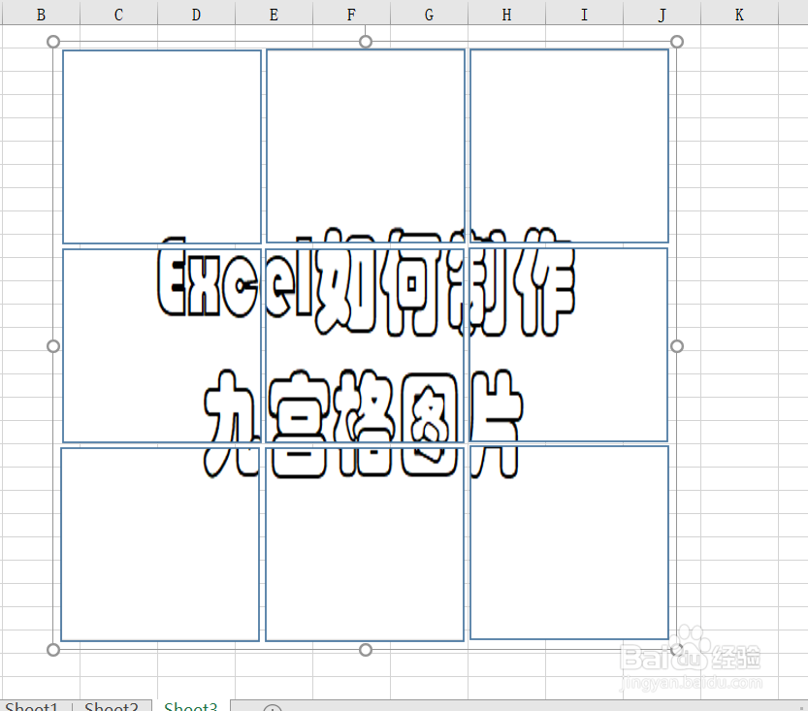The height and width of the screenshot is (711, 808).
Task: Select the top-left grid rectangle
Action: point(162,146)
